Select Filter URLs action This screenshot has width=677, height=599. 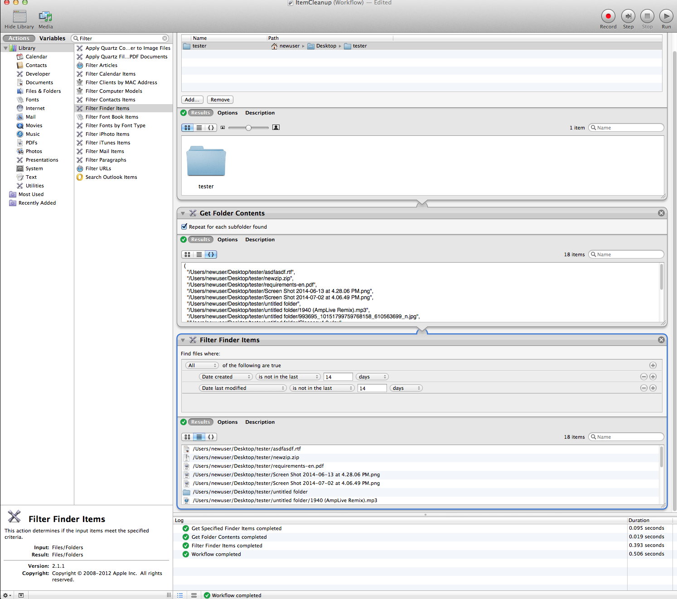[x=98, y=168]
